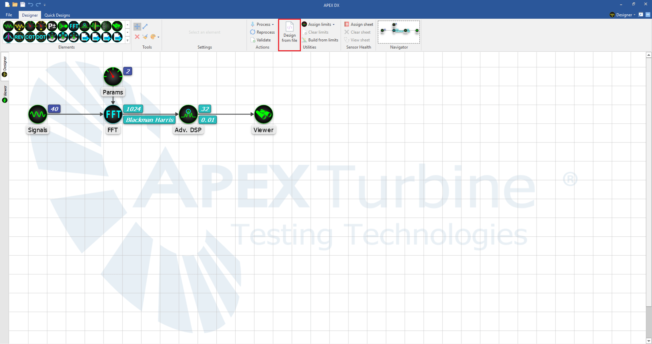This screenshot has height=344, width=652.
Task: Select the CSV export element icon
Action: coord(106,37)
